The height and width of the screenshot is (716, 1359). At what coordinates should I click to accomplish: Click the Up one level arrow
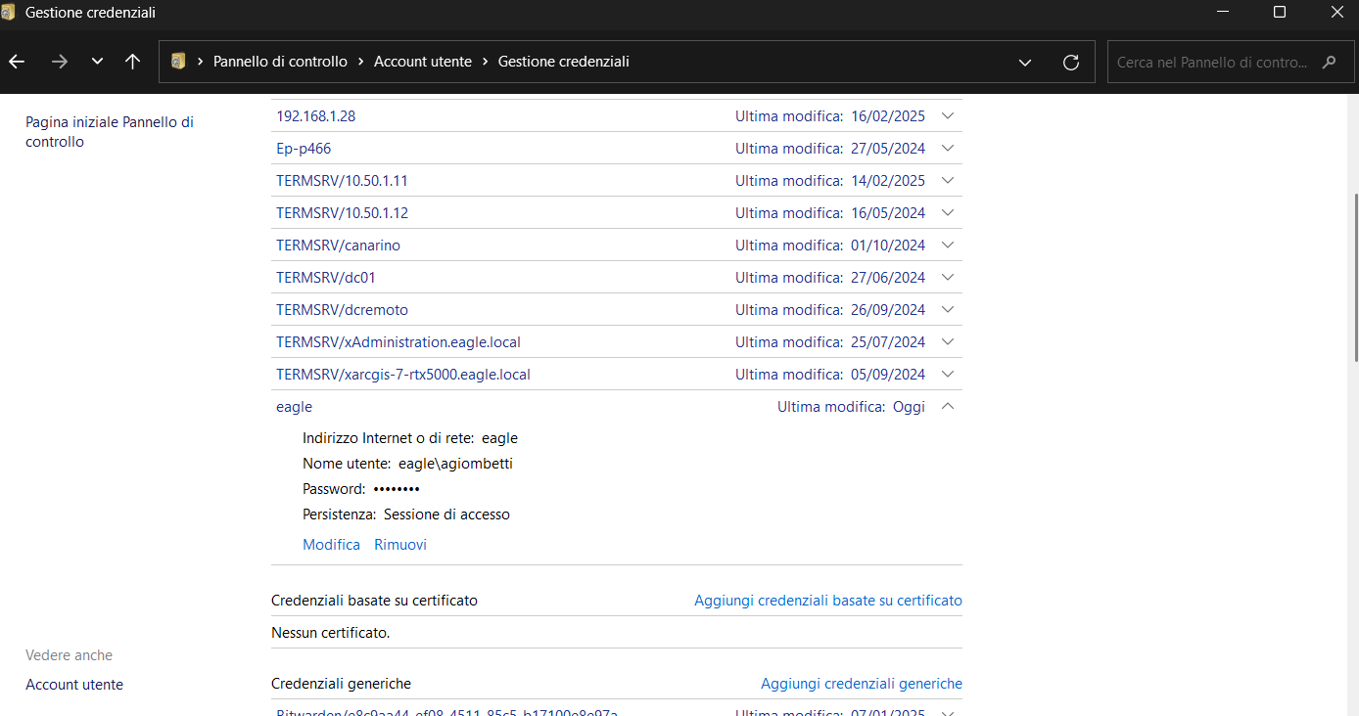[133, 62]
